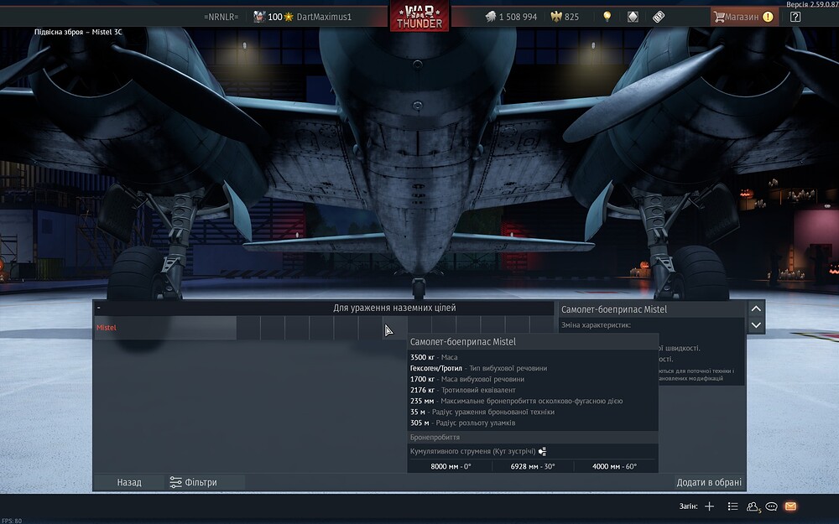This screenshot has height=524, width=839.
Task: Click the War Thunder logo
Action: pos(419,16)
